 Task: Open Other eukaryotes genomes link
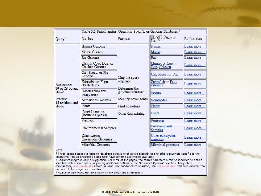[163, 137]
